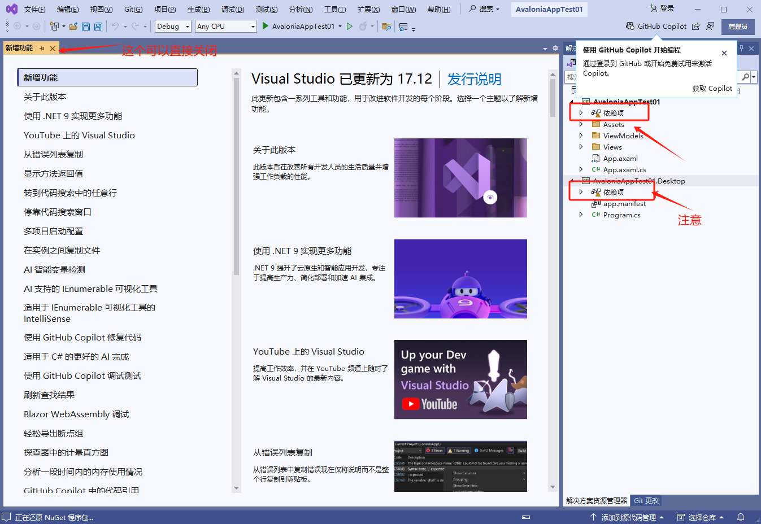Click the Visual Studio logo icon
761x524 pixels.
pos(11,9)
